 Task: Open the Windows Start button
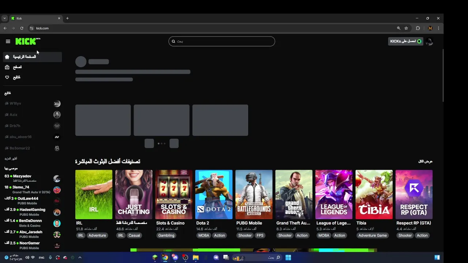tap(288, 258)
